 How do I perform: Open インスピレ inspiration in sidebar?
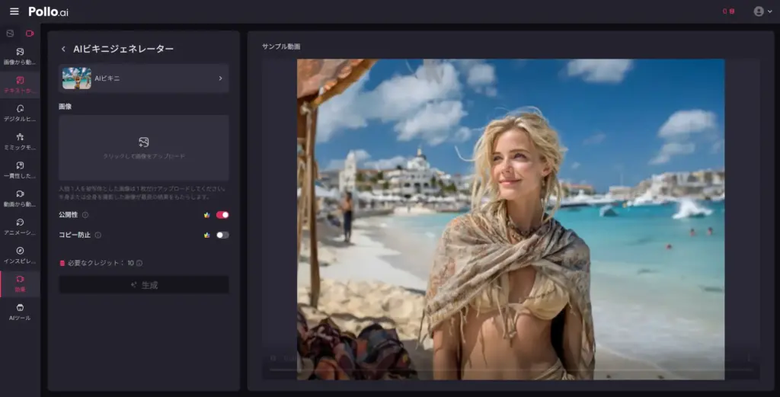(20, 255)
